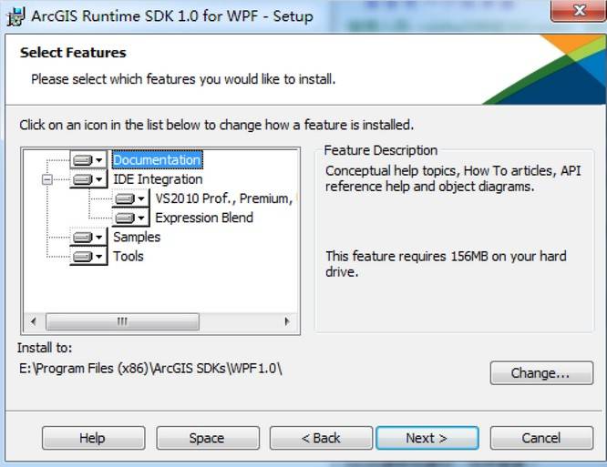This screenshot has width=607, height=467.
Task: Select the Documentation tree item
Action: coord(157,159)
